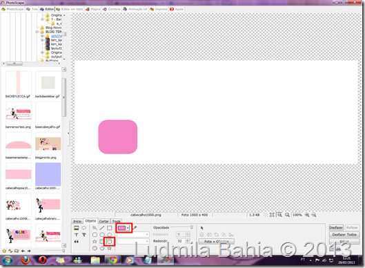Increase the Redondo value stepper
This screenshot has width=365, height=268.
coord(188,240)
